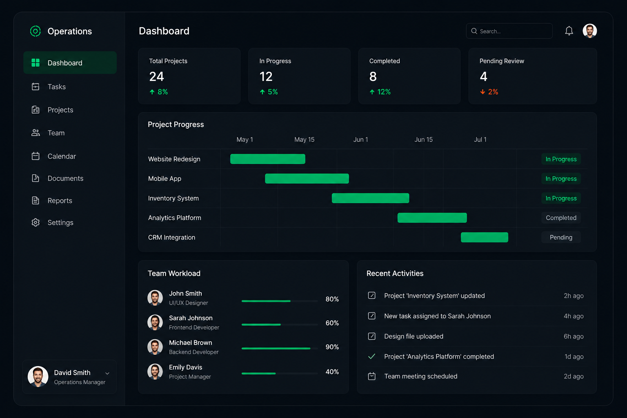Click John Smith's avatar
This screenshot has height=418, width=627.
[x=155, y=298]
